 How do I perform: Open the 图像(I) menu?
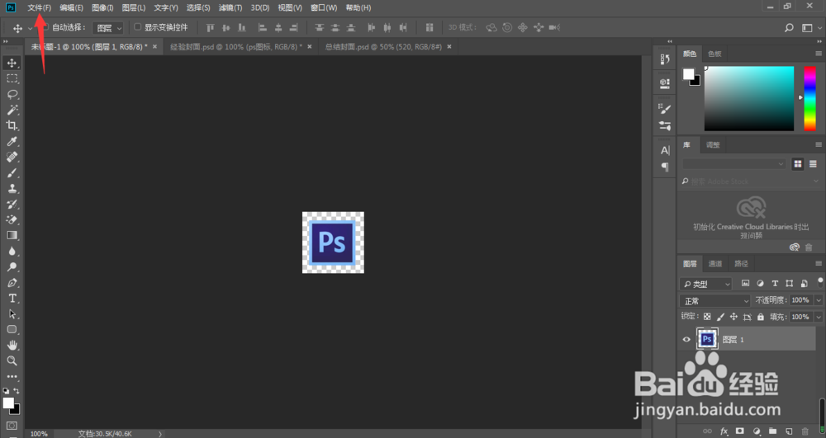(x=102, y=7)
